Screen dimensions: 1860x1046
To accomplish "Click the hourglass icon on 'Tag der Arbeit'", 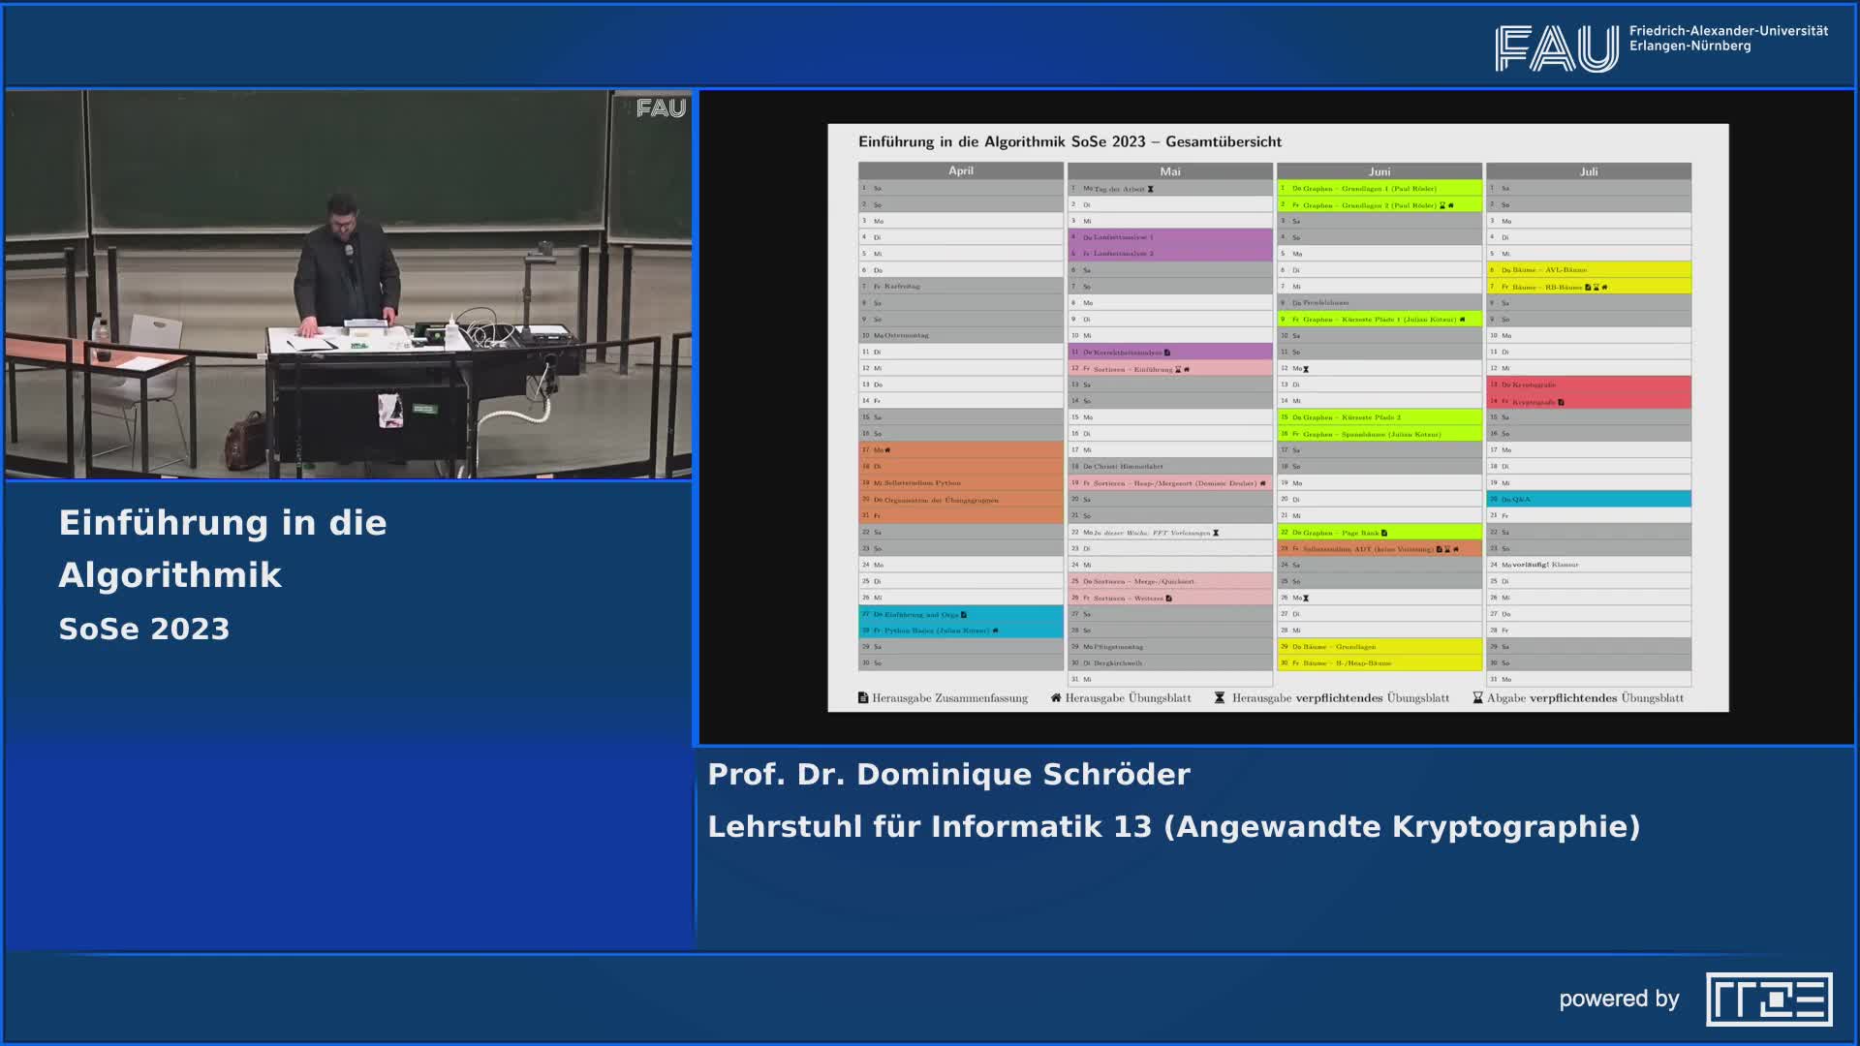I will tap(1151, 189).
